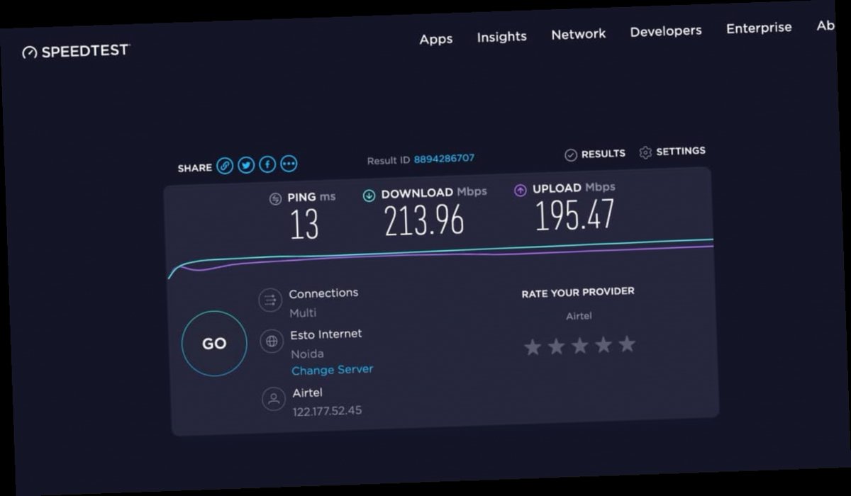851x496 pixels.
Task: Click the Esto Internet server globe icon
Action: [272, 342]
